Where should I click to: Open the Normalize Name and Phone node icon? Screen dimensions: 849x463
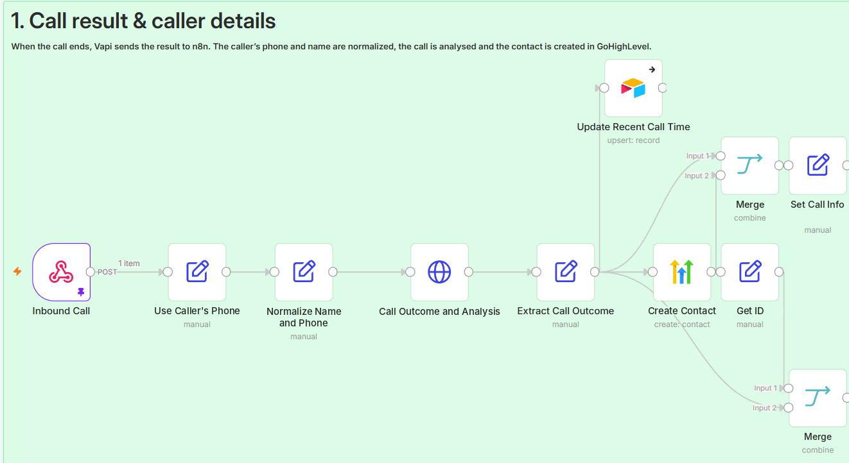(304, 272)
